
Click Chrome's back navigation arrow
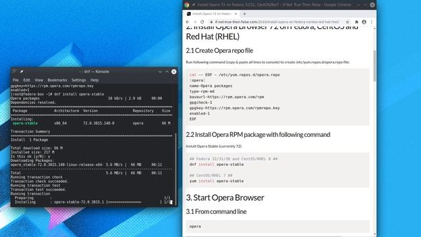[187, 22]
